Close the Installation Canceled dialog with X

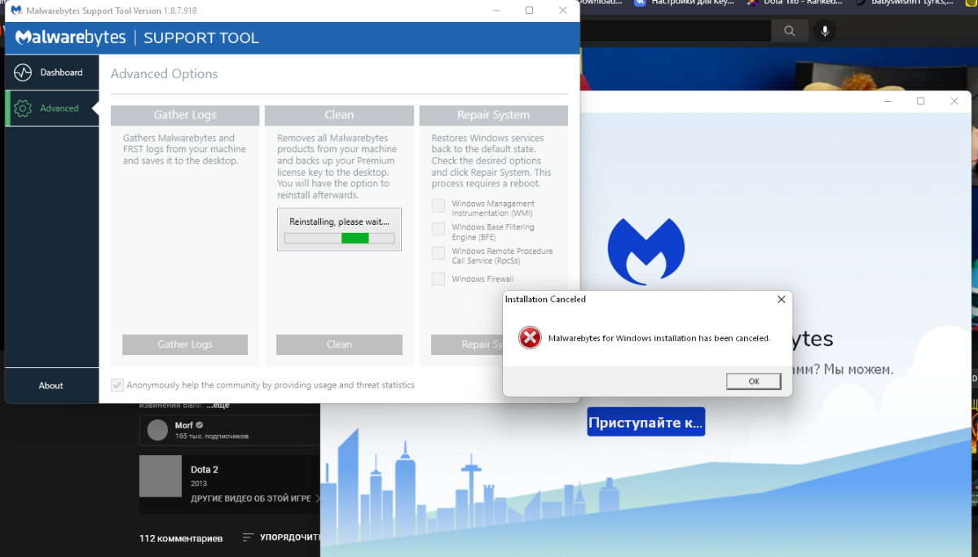[x=781, y=299]
